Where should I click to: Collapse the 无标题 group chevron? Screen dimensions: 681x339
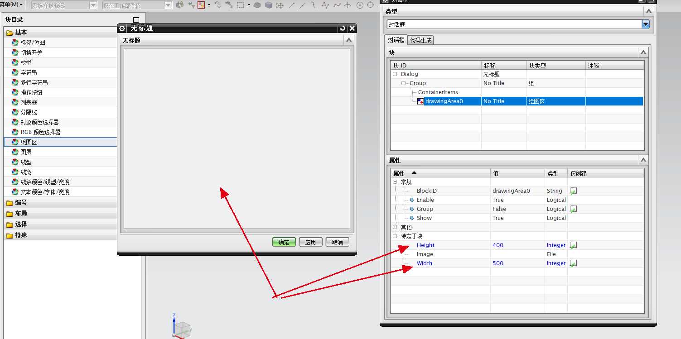[349, 40]
